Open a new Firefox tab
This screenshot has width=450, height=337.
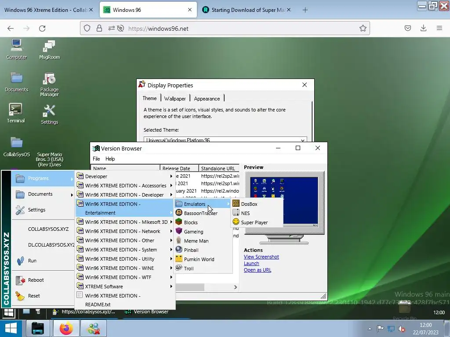[x=305, y=10]
